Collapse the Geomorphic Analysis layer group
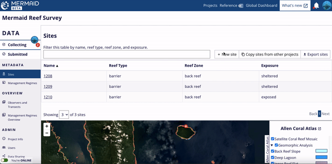 (272, 145)
